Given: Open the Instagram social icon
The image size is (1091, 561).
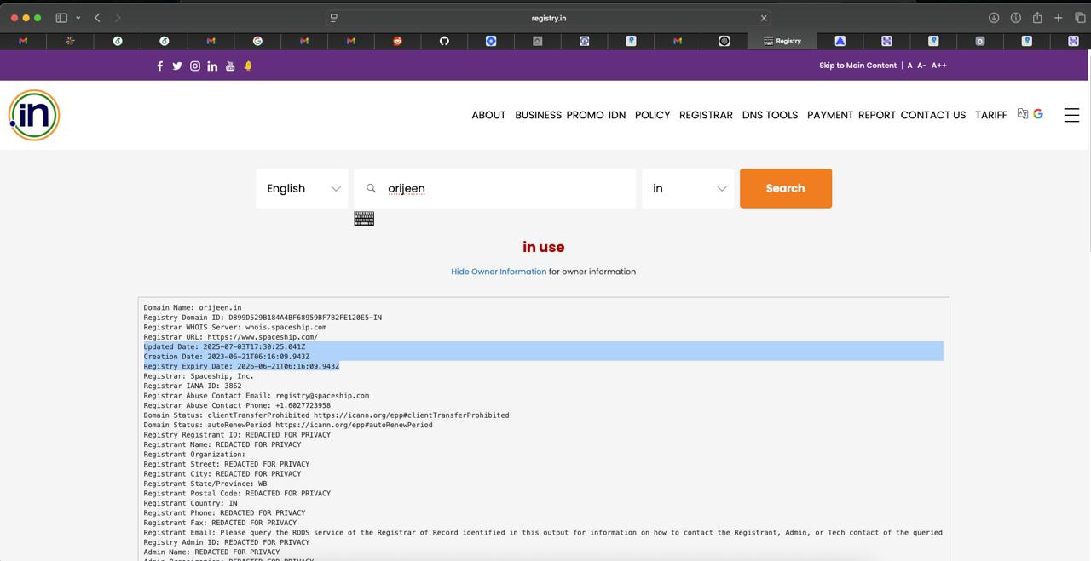Looking at the screenshot, I should click(195, 66).
